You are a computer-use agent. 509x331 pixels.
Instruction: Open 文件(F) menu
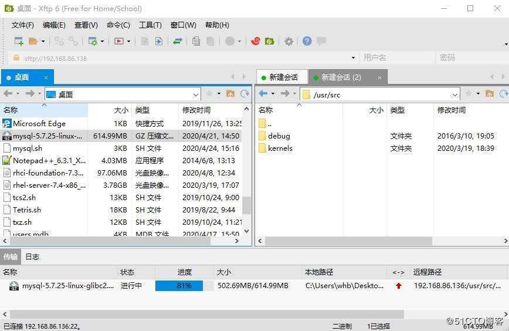pos(23,25)
